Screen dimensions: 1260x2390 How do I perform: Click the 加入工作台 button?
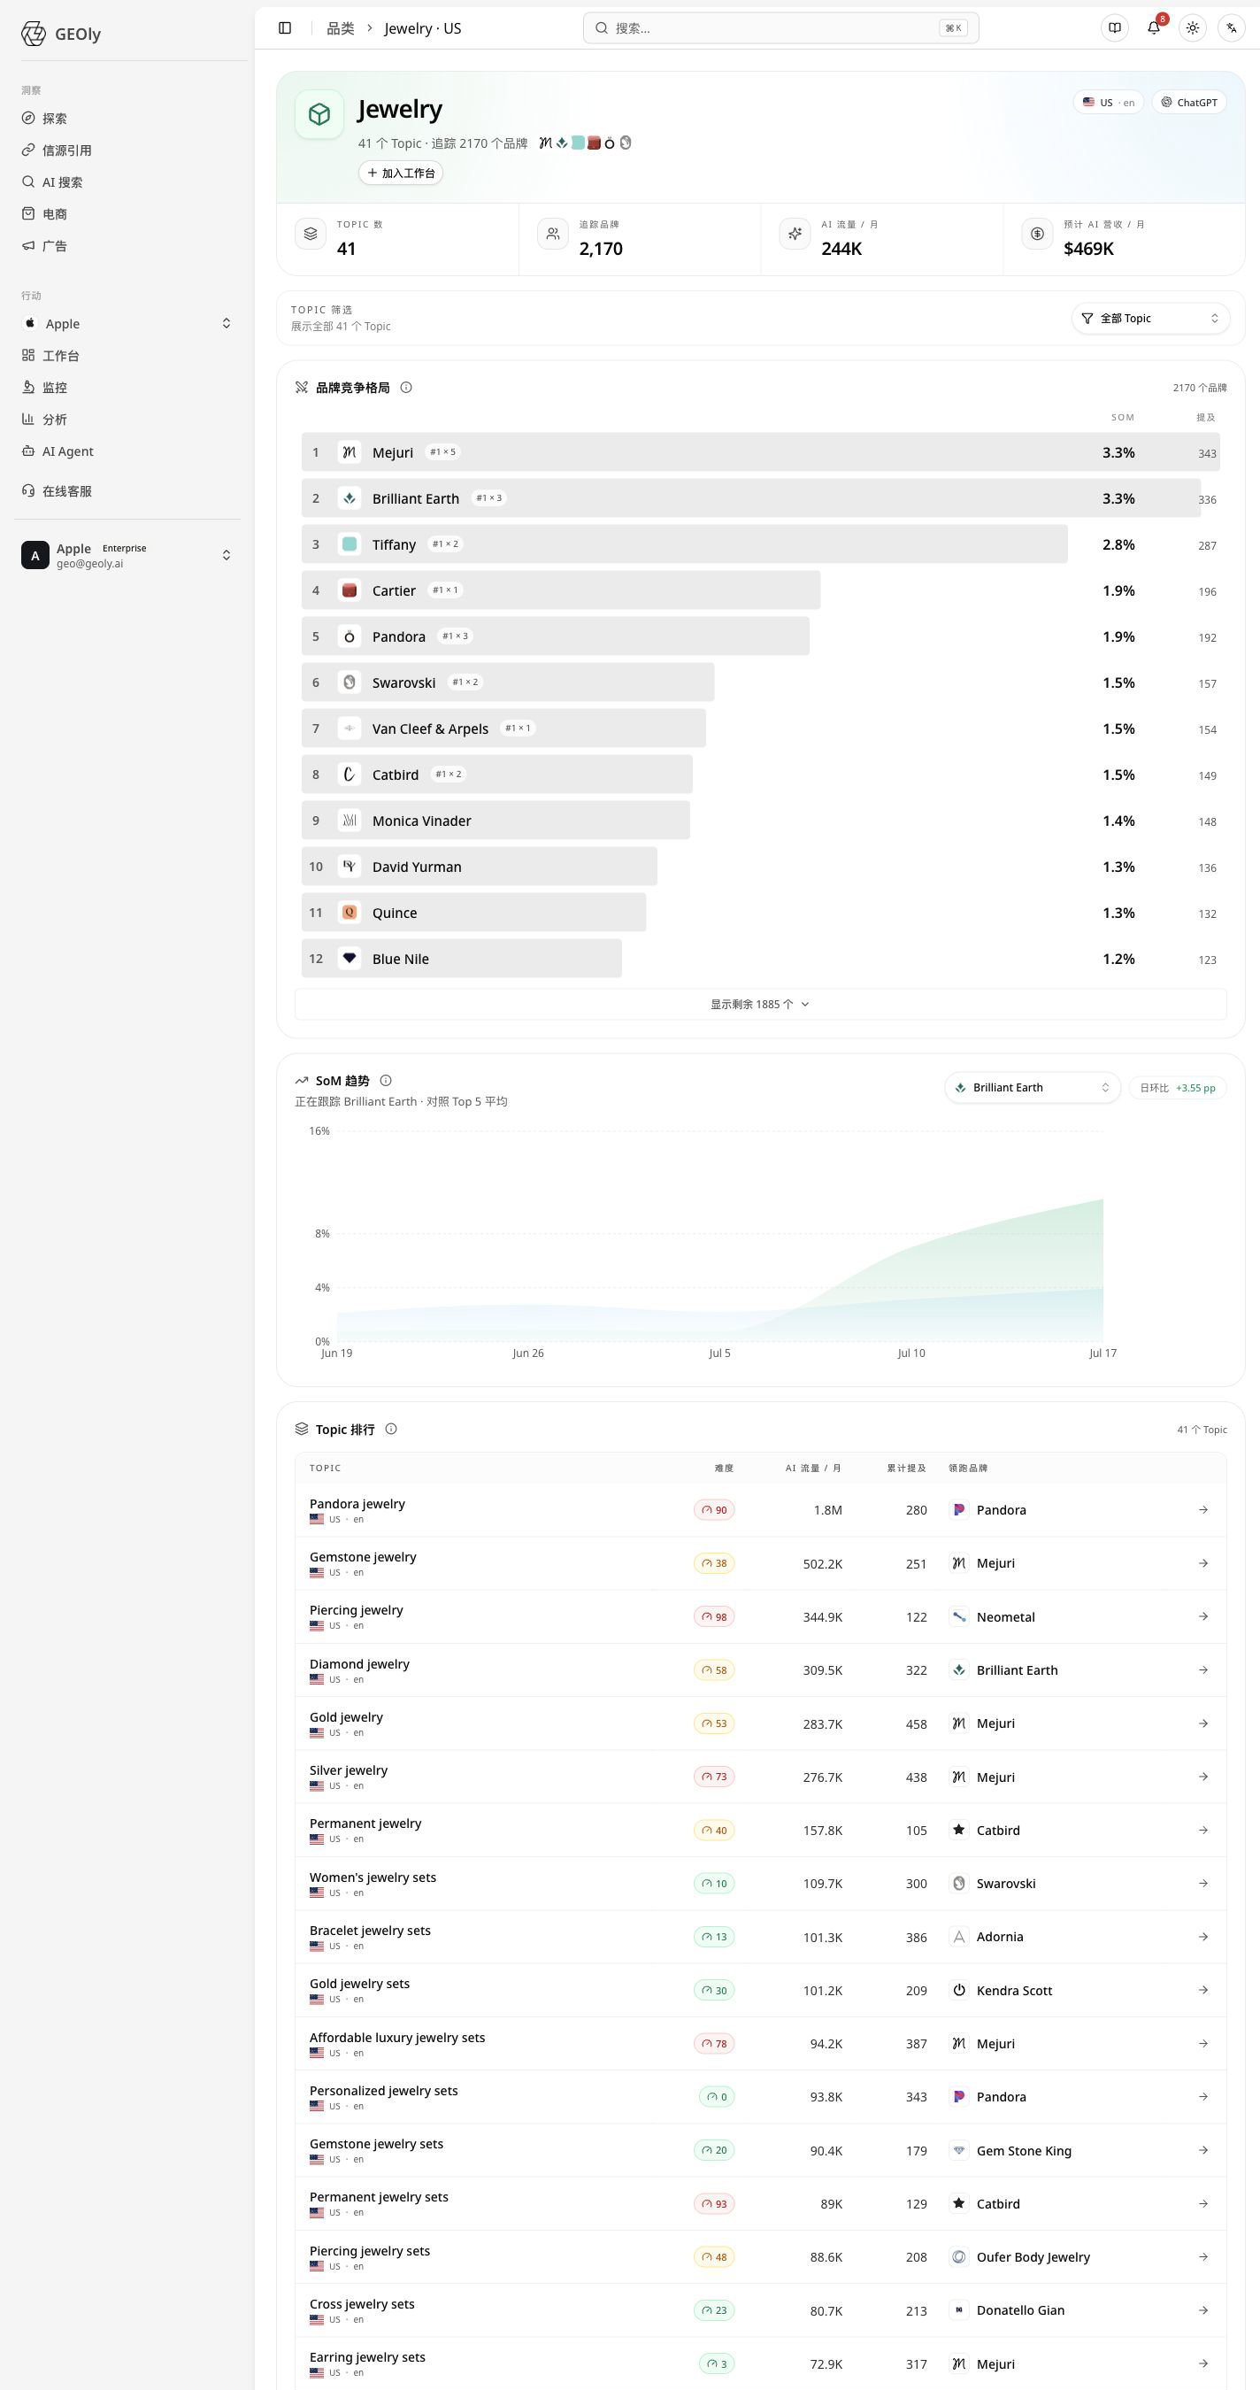pyautogui.click(x=401, y=173)
